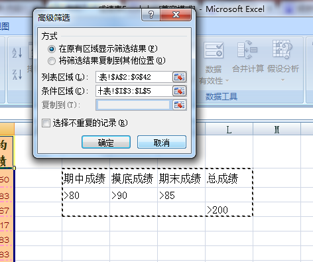Close the 高级筛选 dialog
313x262 pixels.
(176, 15)
